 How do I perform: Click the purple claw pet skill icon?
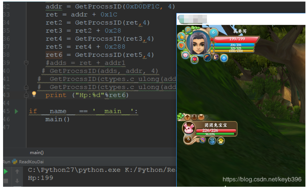[x=203, y=140]
